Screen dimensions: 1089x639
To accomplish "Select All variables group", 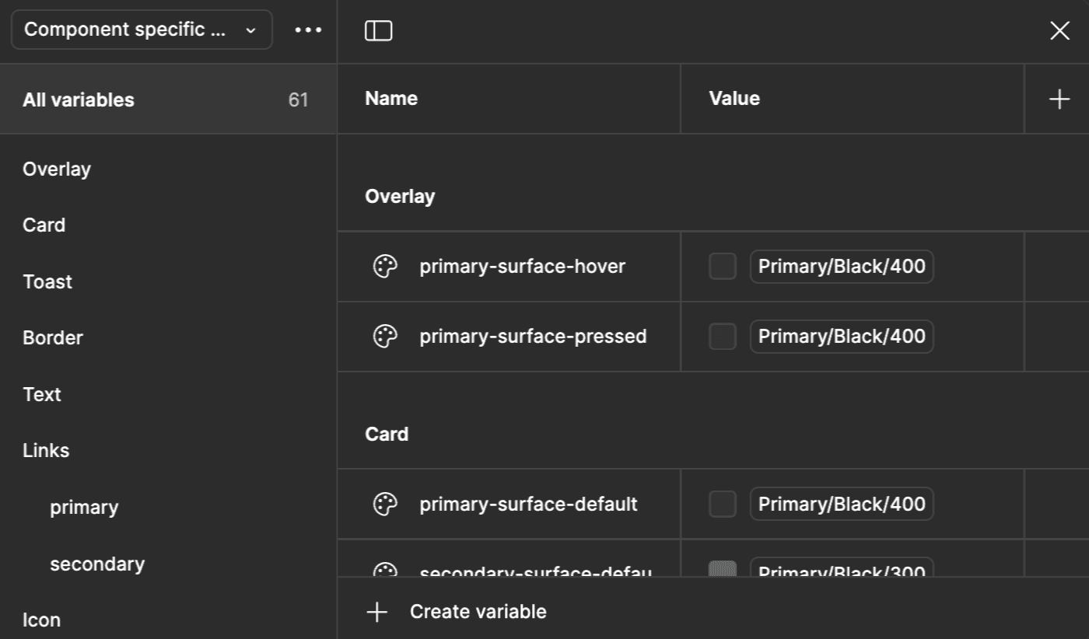I will point(168,100).
